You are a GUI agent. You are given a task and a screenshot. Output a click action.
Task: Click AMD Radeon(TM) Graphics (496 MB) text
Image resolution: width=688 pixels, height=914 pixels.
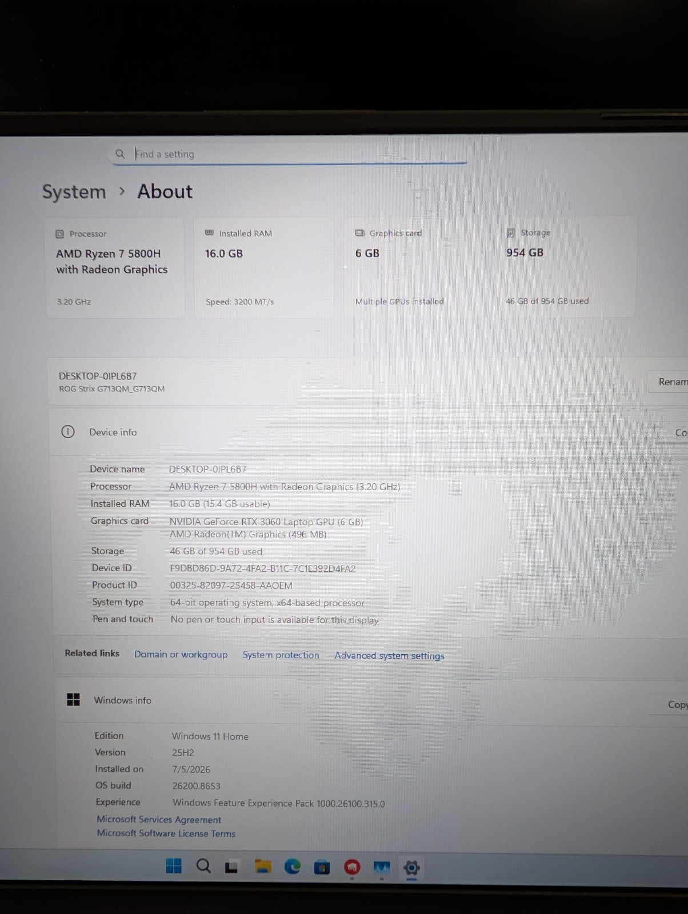point(248,534)
